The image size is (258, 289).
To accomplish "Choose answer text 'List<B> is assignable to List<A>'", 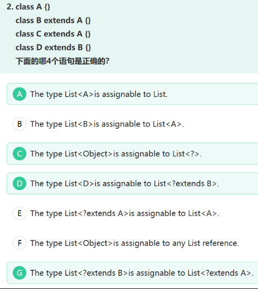I will pos(123,124).
